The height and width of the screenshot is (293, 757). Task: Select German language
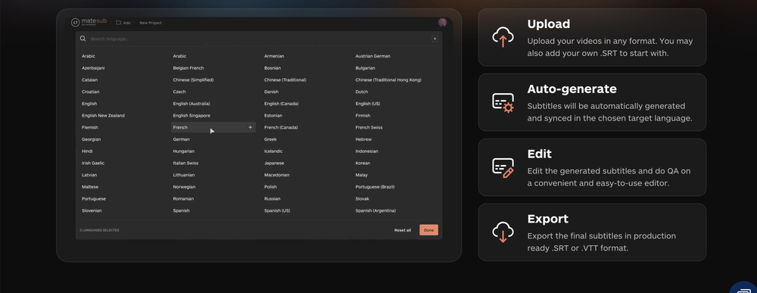(181, 139)
